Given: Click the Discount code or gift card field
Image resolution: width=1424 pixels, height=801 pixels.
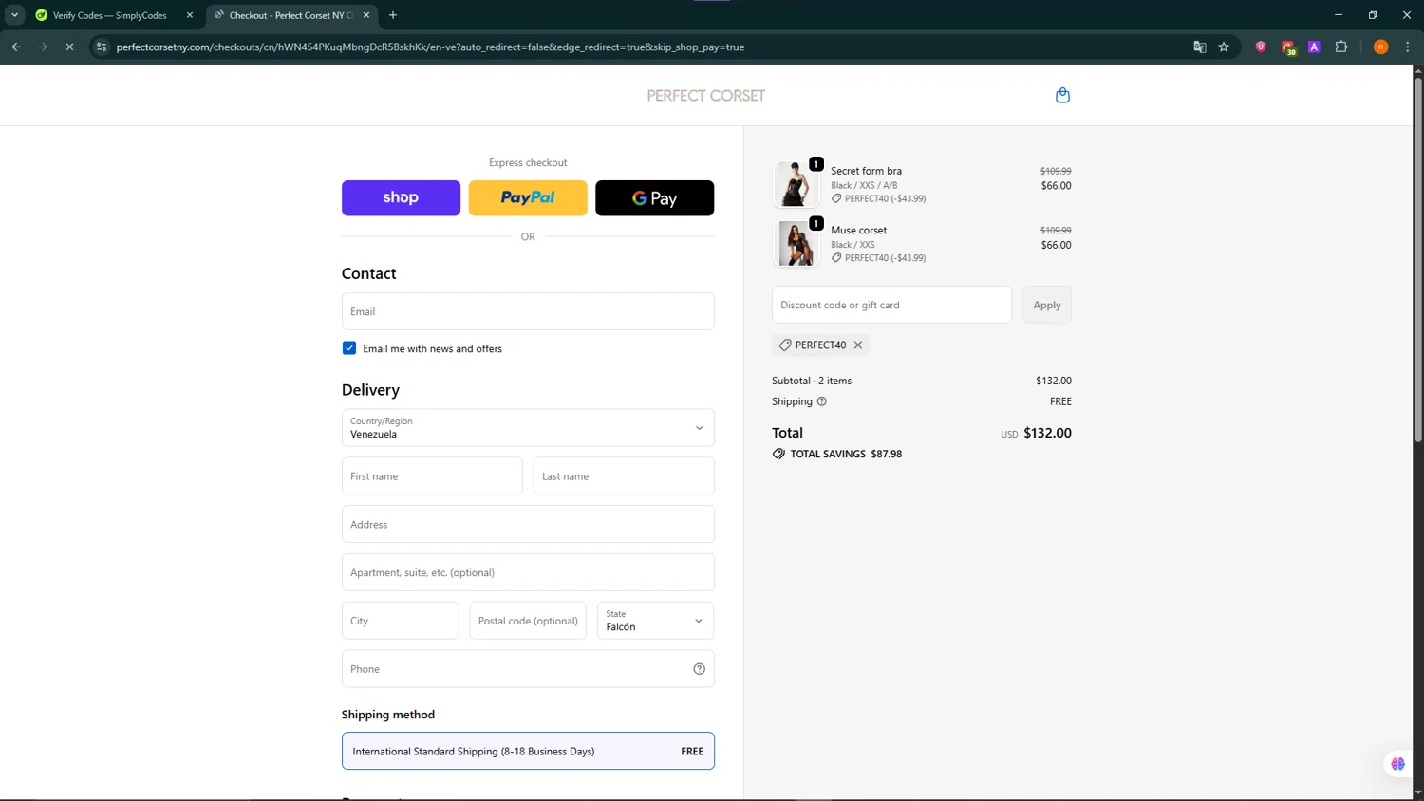Looking at the screenshot, I should tap(892, 305).
